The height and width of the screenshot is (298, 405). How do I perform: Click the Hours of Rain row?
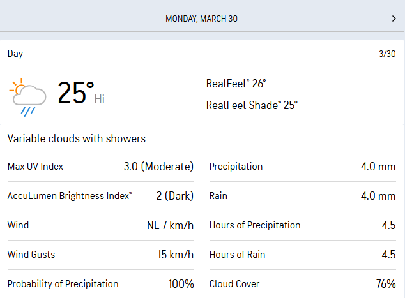pos(302,255)
